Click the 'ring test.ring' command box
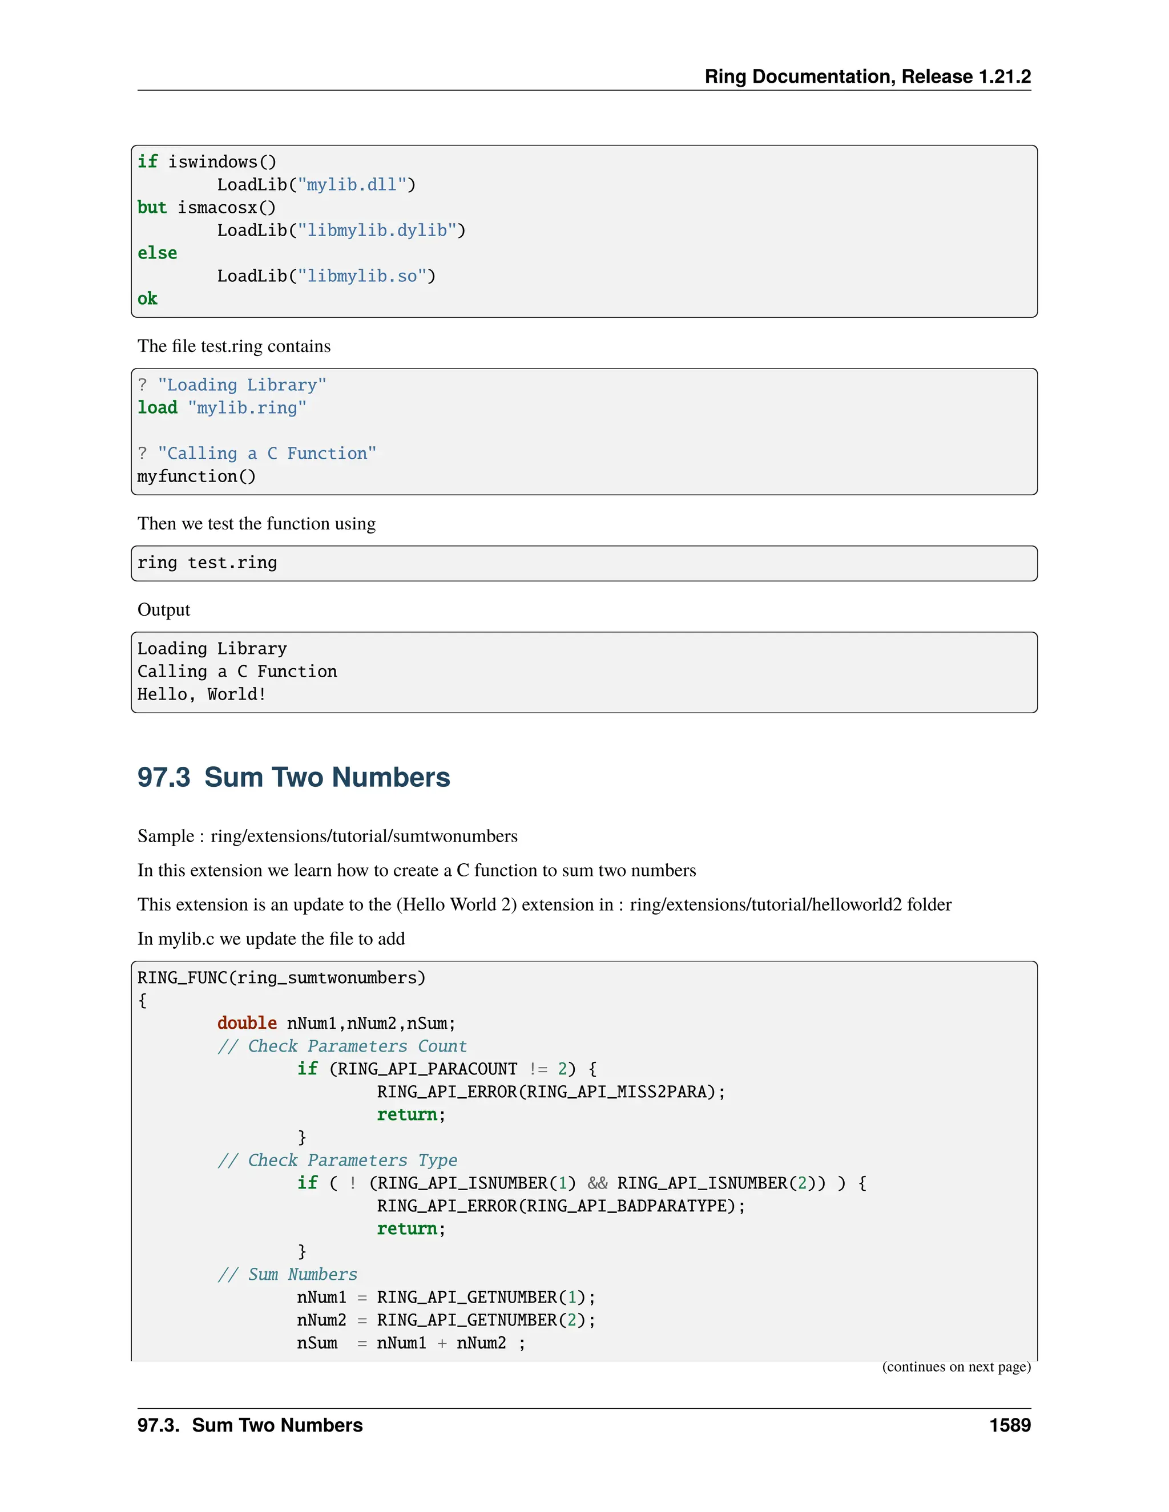Viewport: 1169px width, 1512px height. pos(207,563)
